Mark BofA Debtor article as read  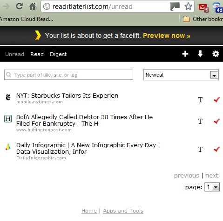[x=216, y=121]
